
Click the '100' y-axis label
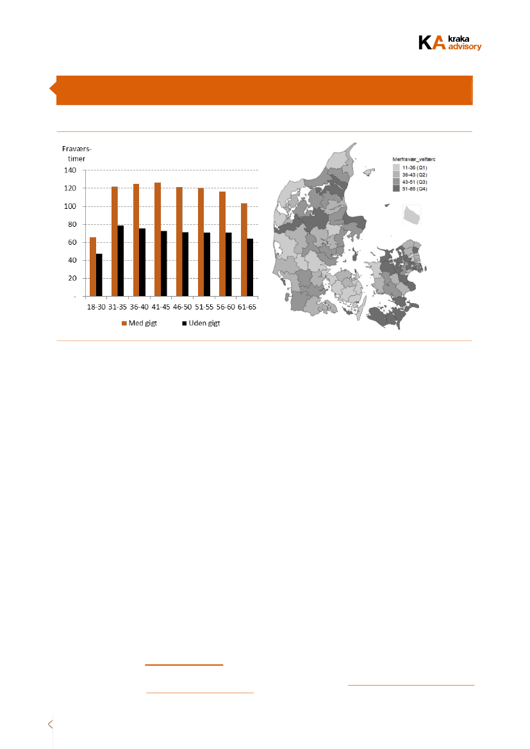tap(70, 206)
